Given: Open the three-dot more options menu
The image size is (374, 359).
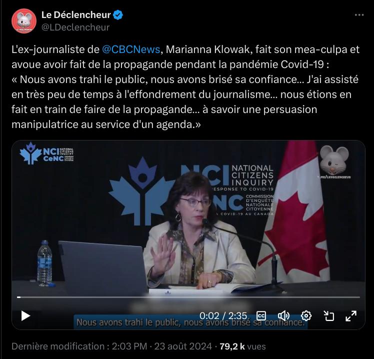Looking at the screenshot, I should click(x=359, y=15).
